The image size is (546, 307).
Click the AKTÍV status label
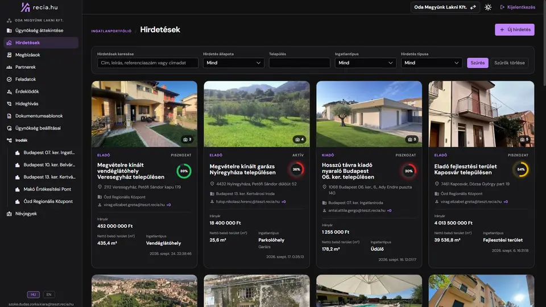pos(297,155)
